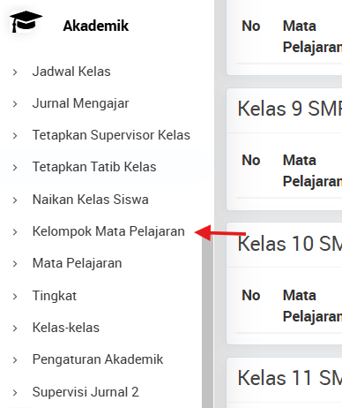Expand the Jadwal Kelas chevron
The height and width of the screenshot is (408, 342).
[15, 72]
